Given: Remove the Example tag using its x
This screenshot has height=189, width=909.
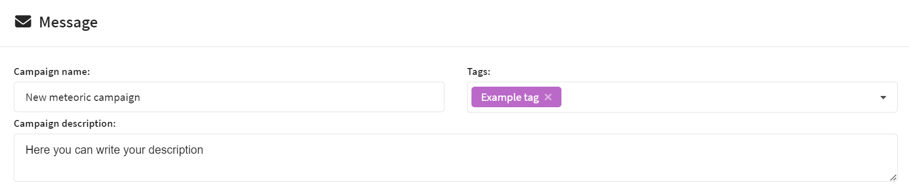Looking at the screenshot, I should pos(548,97).
